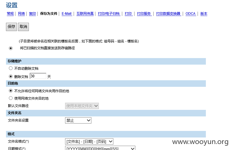Select the 删除文档 radio option

pos(11,76)
